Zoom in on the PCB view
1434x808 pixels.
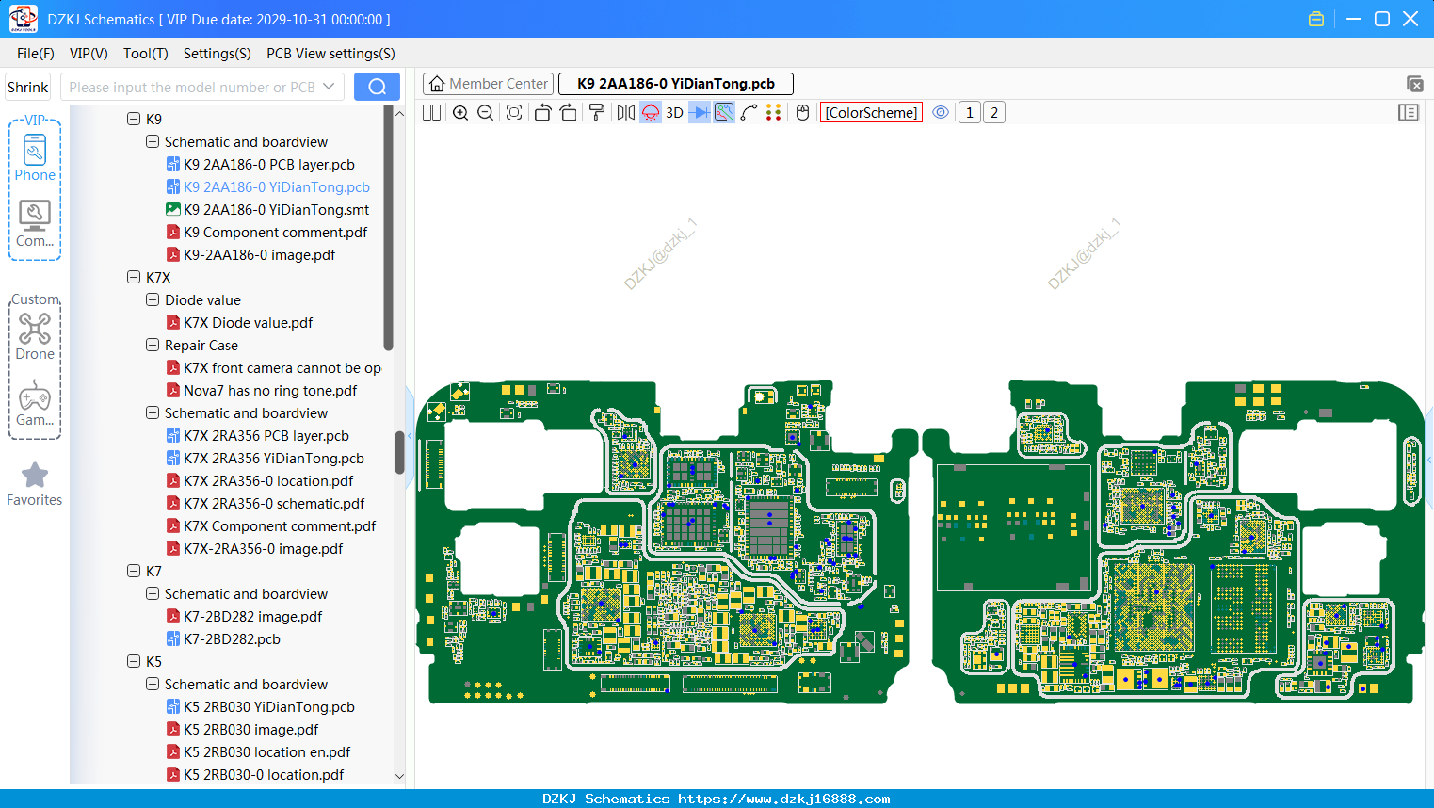pos(460,113)
